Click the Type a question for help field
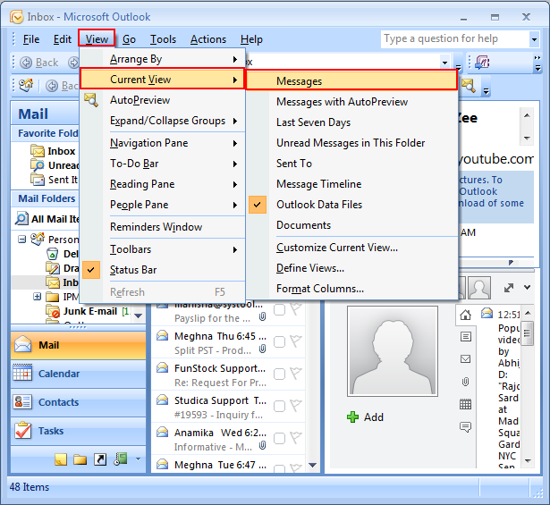The image size is (550, 505). (454, 39)
